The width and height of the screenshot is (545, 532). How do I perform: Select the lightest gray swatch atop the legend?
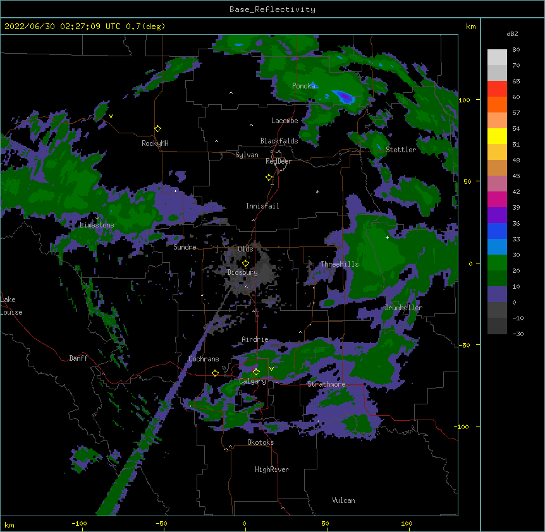pyautogui.click(x=497, y=57)
